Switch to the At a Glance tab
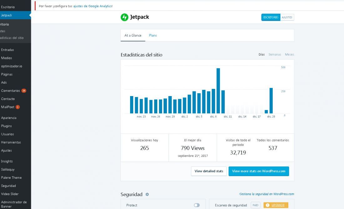The height and width of the screenshot is (209, 344). (133, 36)
